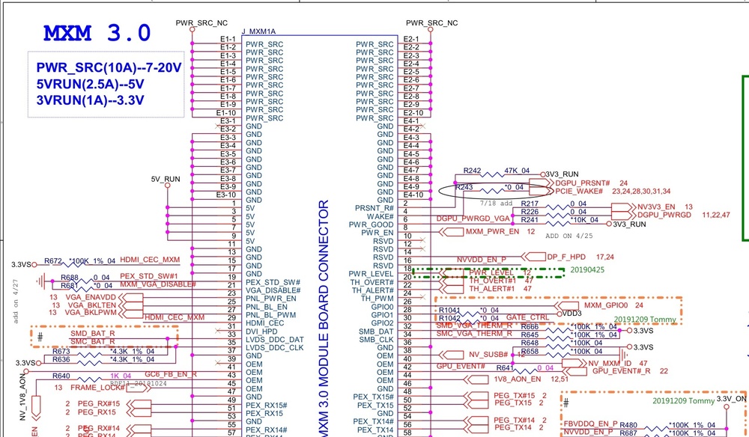Image resolution: width=749 pixels, height=437 pixels.
Task: Select resistor label "R641"
Action: click(506, 368)
